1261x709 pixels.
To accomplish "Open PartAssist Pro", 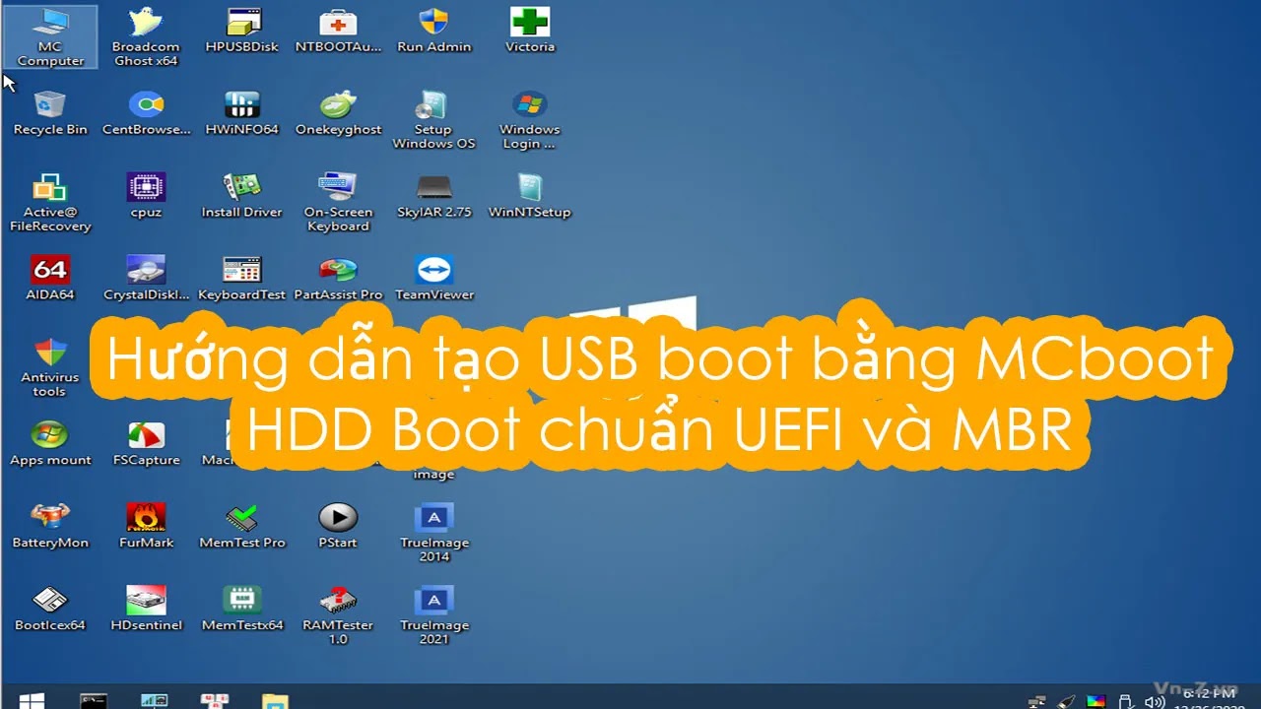I will click(x=338, y=278).
